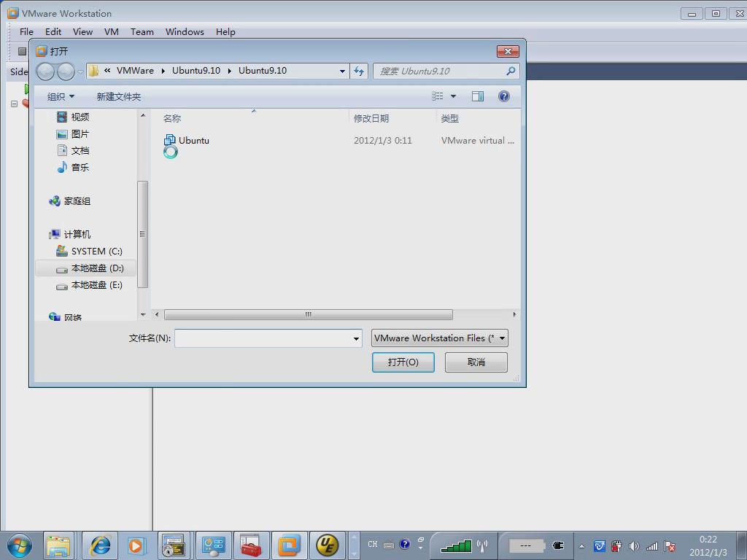Select SYSTEM (C:) drive
This screenshot has width=747, height=560.
coord(89,251)
